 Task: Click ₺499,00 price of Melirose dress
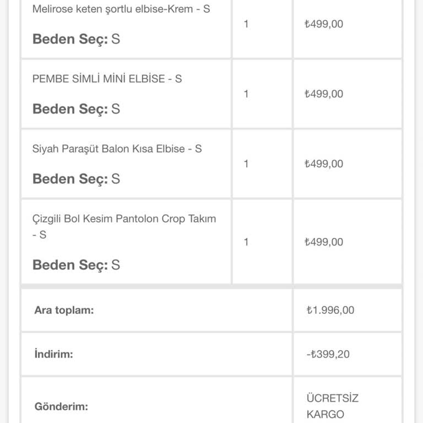tap(324, 24)
